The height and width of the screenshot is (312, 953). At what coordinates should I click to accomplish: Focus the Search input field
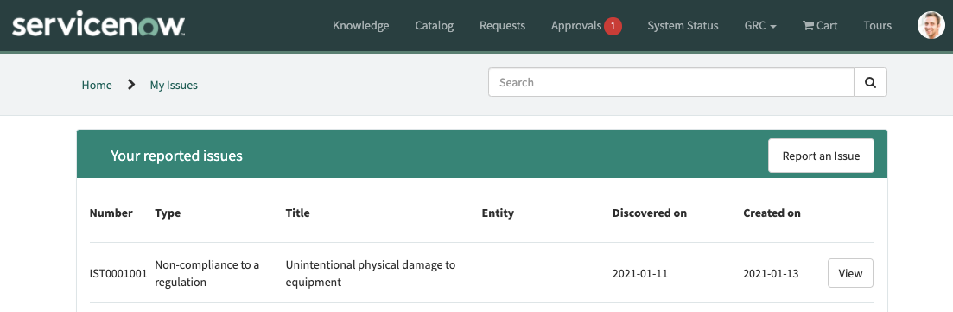[x=671, y=82]
